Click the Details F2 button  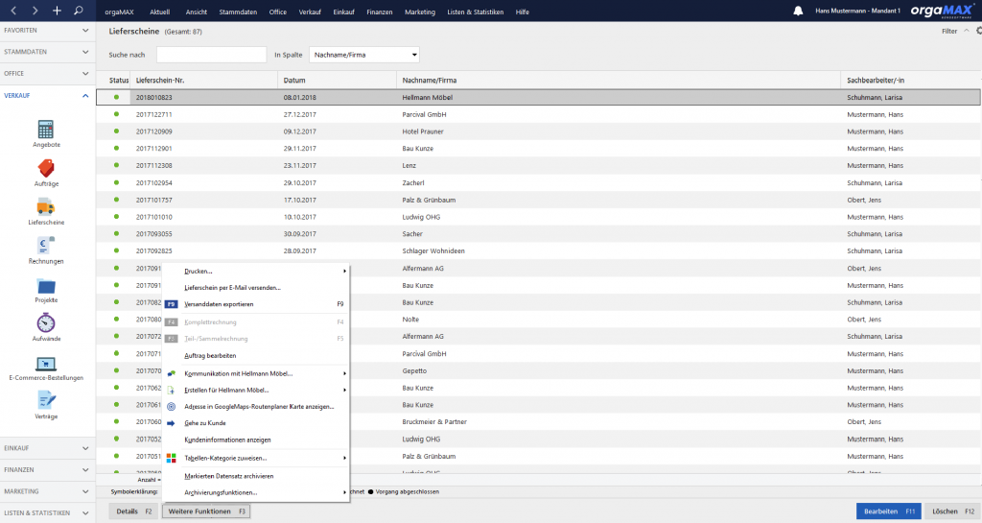(x=134, y=511)
